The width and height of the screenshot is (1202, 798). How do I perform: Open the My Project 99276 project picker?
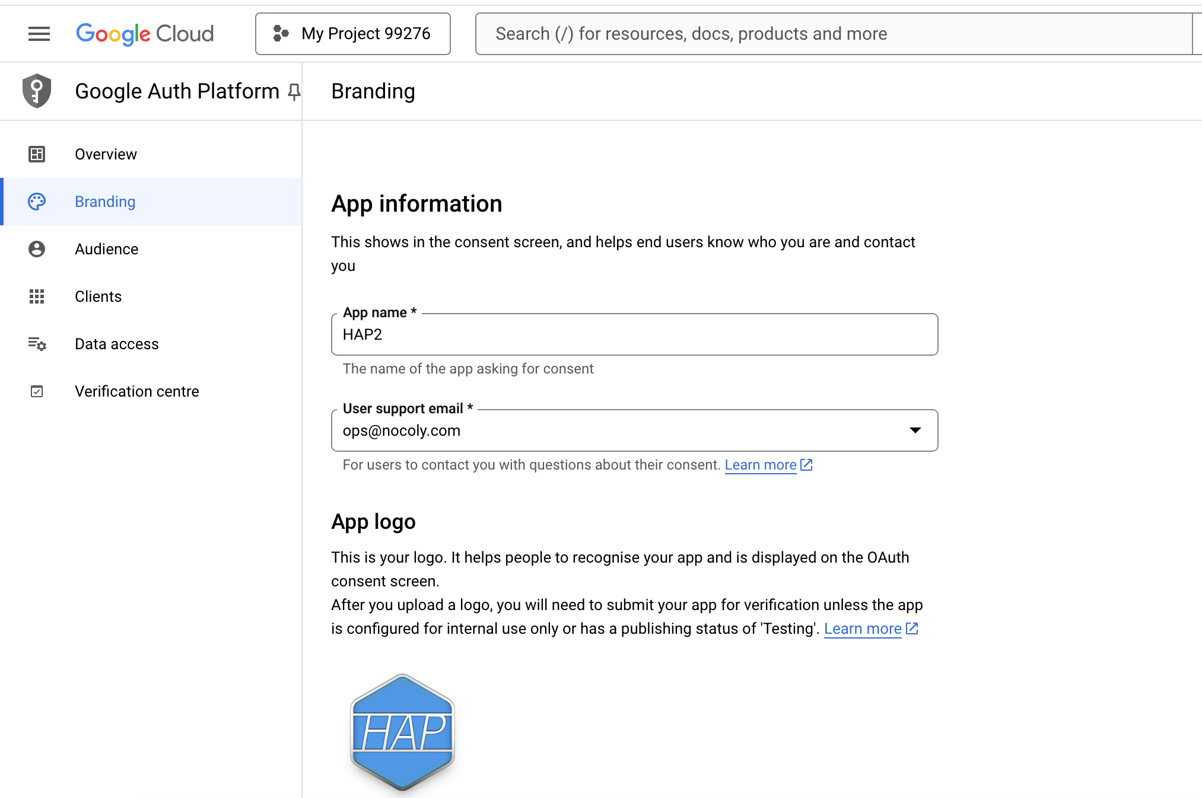coord(353,34)
